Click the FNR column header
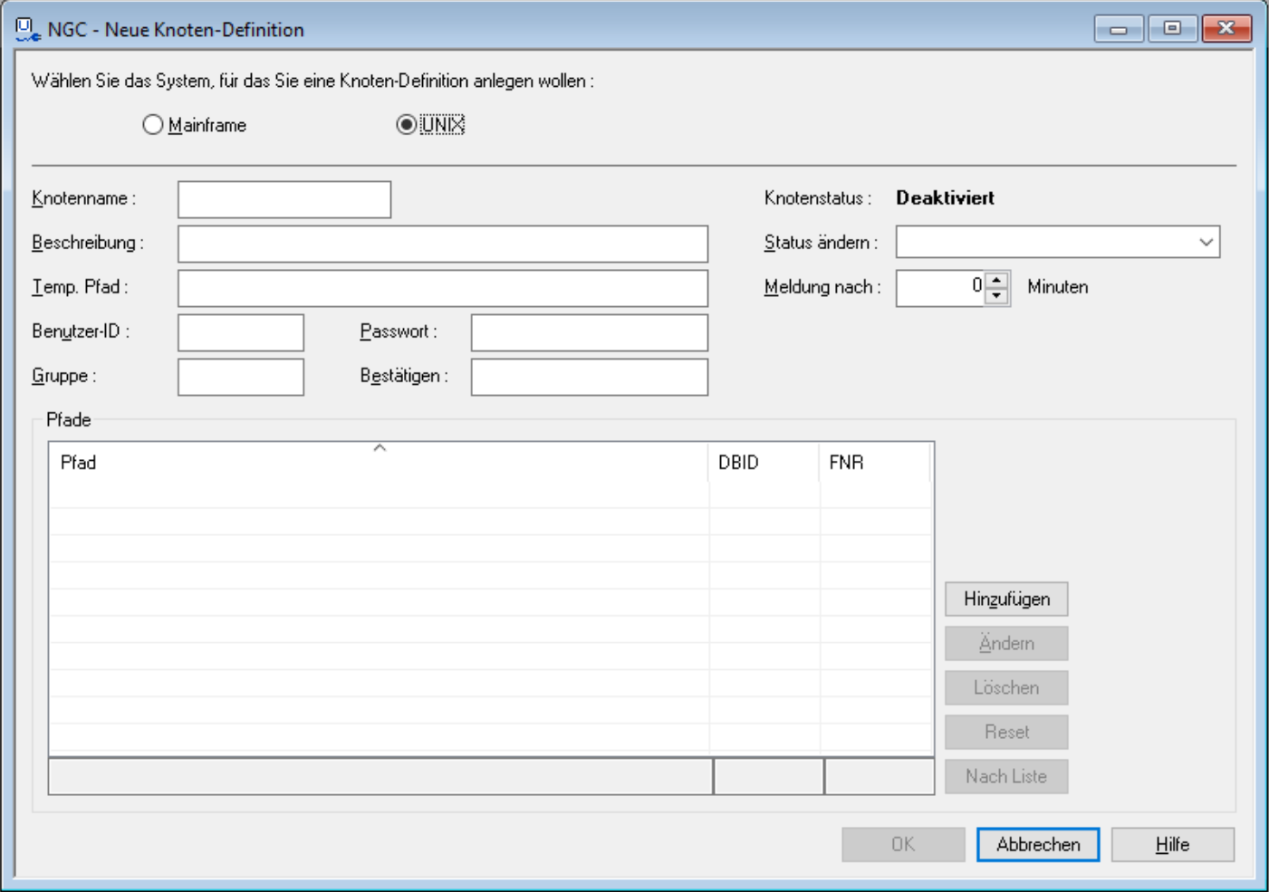Image resolution: width=1269 pixels, height=892 pixels. [x=874, y=463]
